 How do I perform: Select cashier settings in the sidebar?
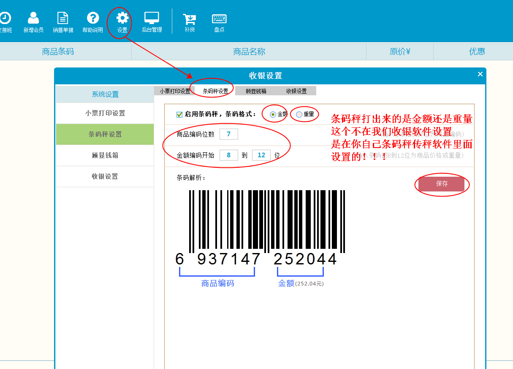click(105, 177)
